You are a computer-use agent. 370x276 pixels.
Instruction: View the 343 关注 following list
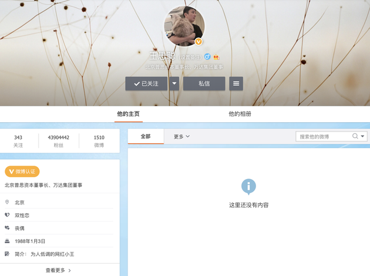(x=18, y=141)
